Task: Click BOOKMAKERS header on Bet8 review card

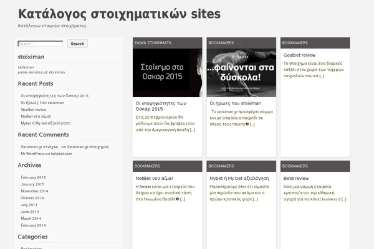Action: [295, 166]
